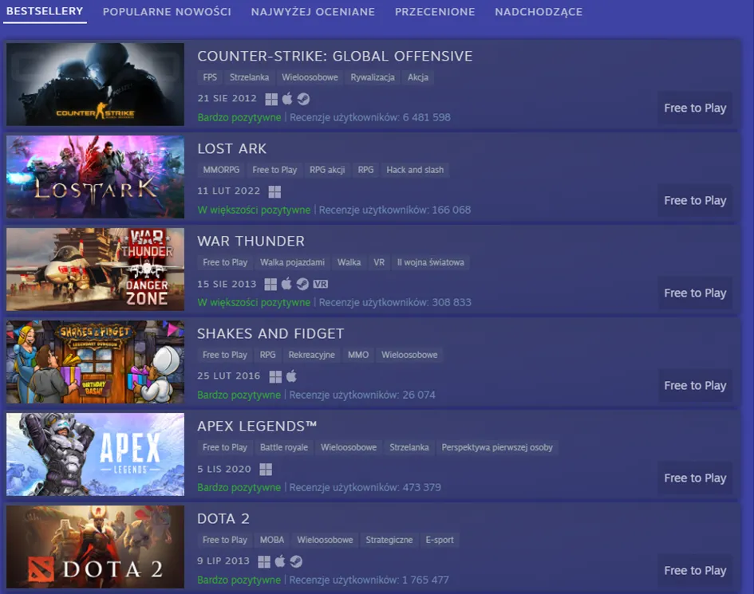Open the Counter-Strike: Global Offensive title
Viewport: 754px width, 594px height.
(334, 57)
